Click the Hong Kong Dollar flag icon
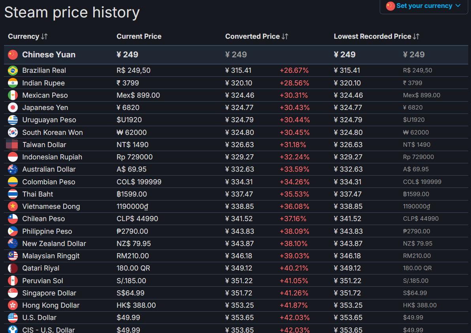 click(x=13, y=305)
